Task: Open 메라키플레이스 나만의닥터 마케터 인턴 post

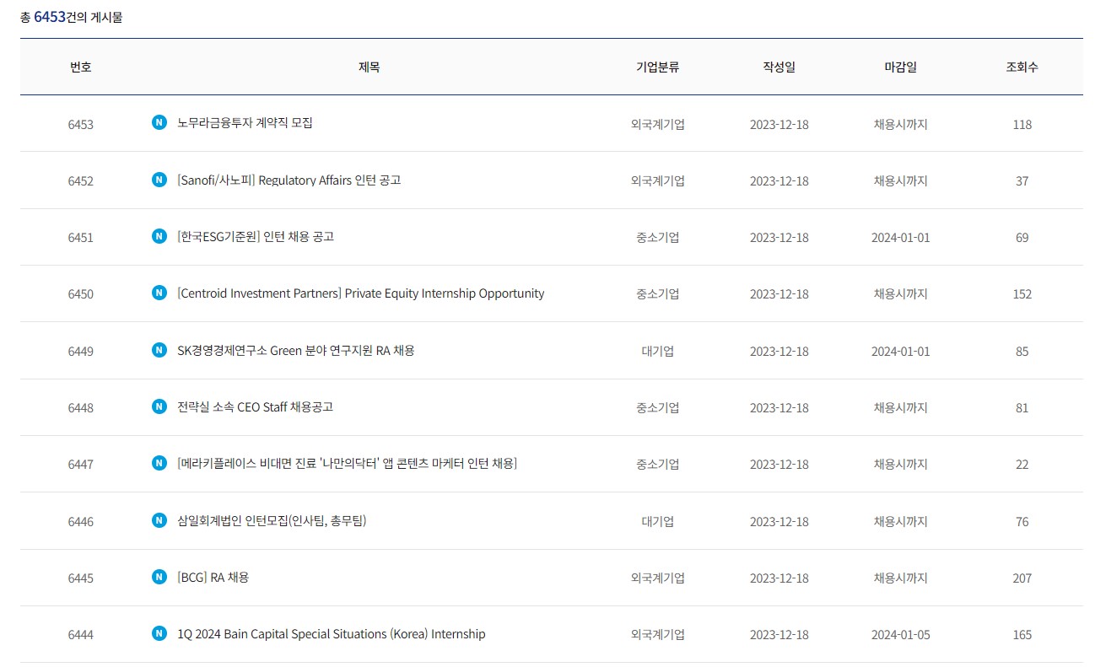Action: pyautogui.click(x=348, y=464)
